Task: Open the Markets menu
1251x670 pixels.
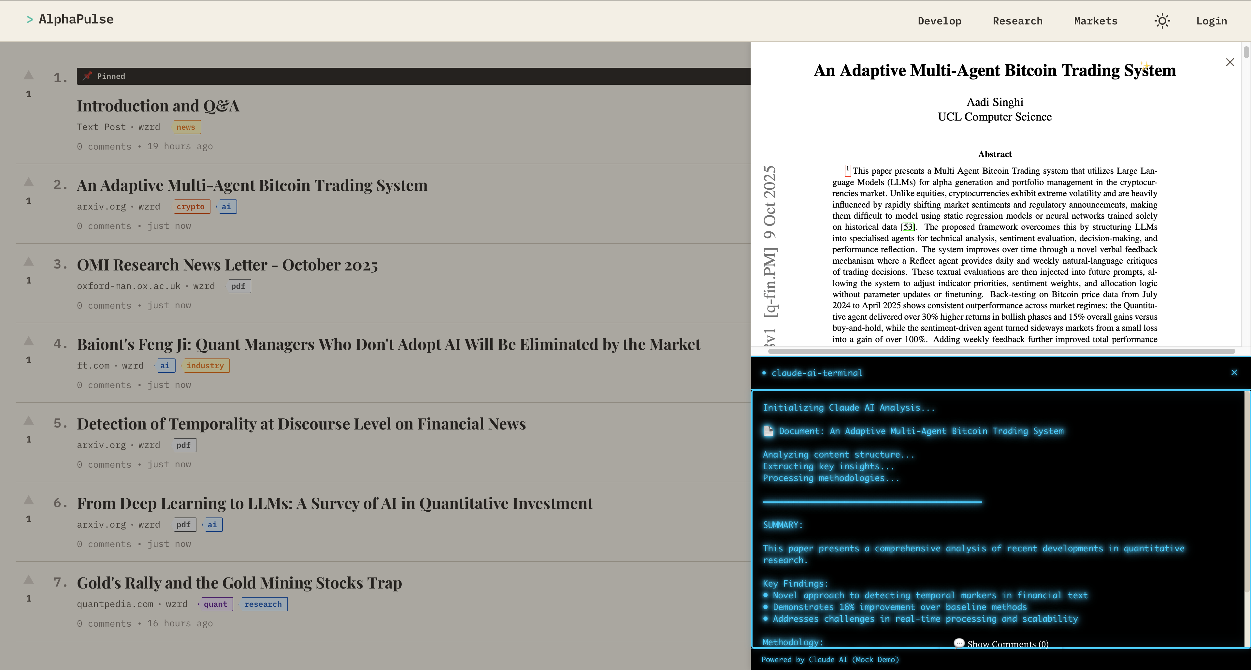Action: point(1096,21)
